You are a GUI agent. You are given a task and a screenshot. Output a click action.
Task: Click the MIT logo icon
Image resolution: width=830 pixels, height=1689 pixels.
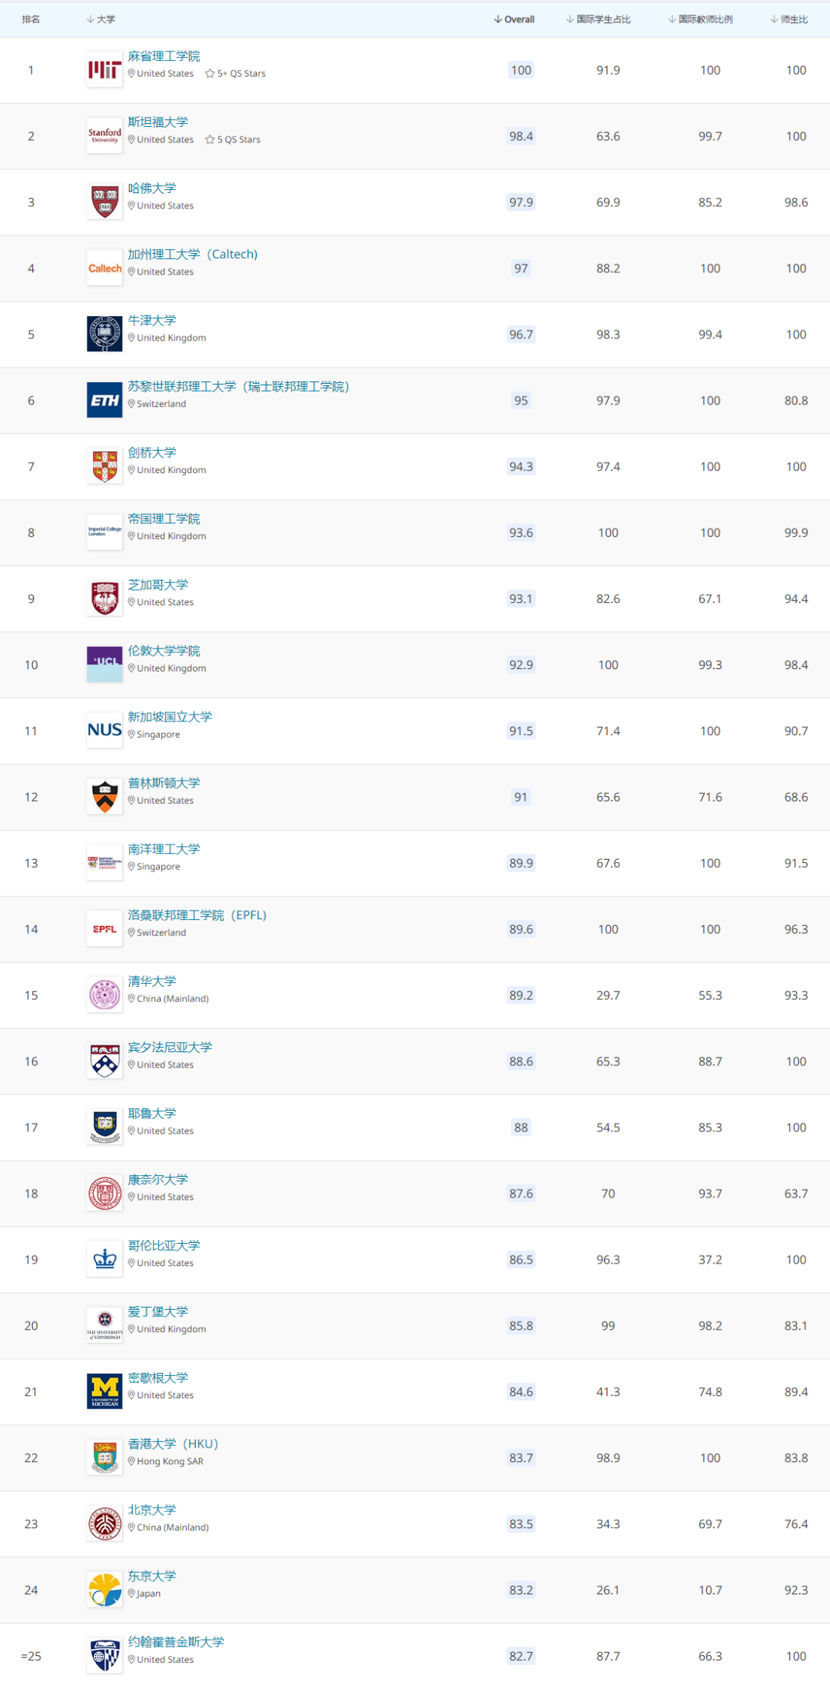click(x=105, y=70)
